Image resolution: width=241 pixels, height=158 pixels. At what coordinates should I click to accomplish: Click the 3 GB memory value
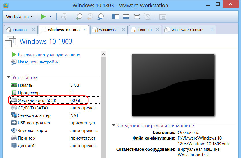[75, 85]
